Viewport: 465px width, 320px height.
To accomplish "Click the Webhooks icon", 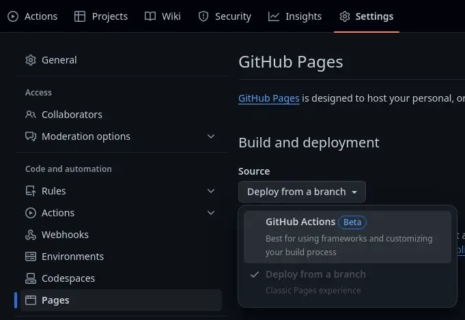I will [x=31, y=235].
